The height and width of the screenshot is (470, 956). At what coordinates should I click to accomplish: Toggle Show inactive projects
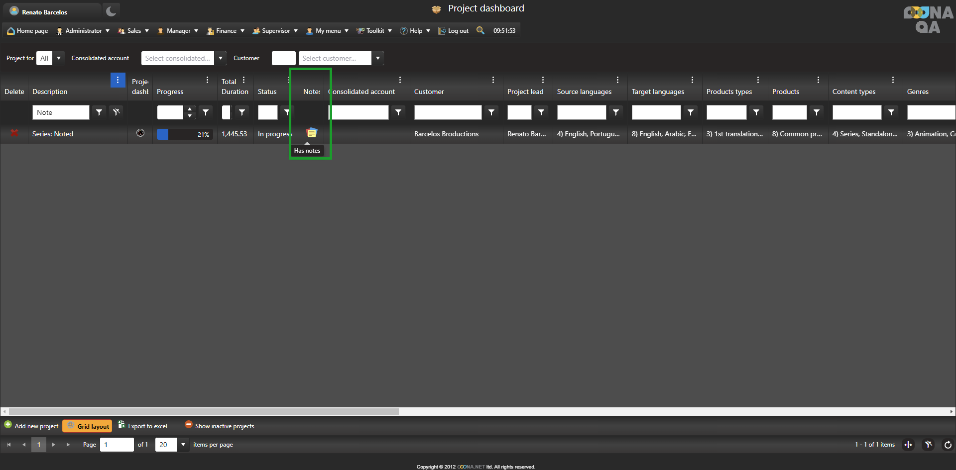point(219,426)
